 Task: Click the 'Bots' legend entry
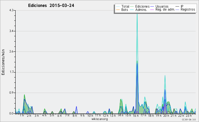[122, 10]
